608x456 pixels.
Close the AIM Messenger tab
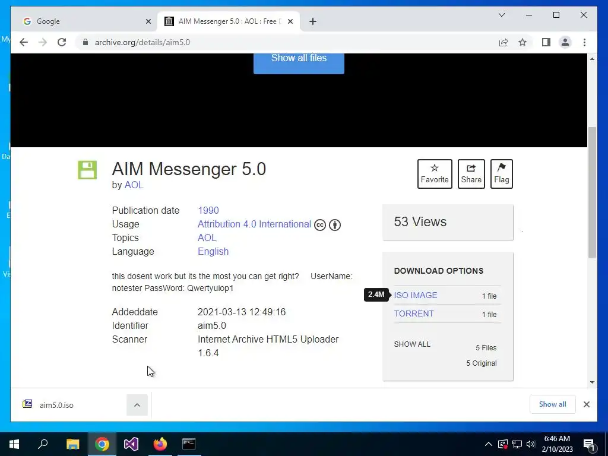[x=290, y=22]
